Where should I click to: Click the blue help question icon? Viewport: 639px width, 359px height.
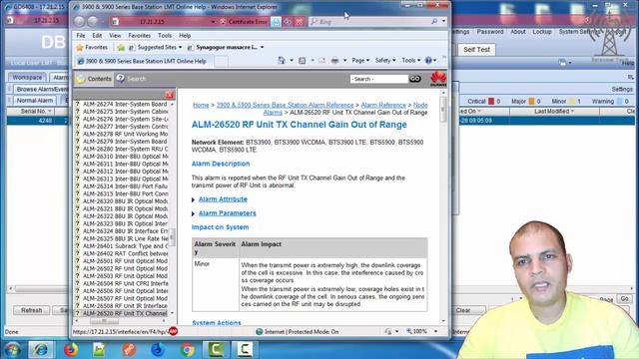[428, 60]
